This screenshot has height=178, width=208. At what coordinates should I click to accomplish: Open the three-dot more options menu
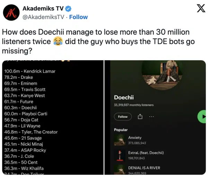tap(151, 117)
